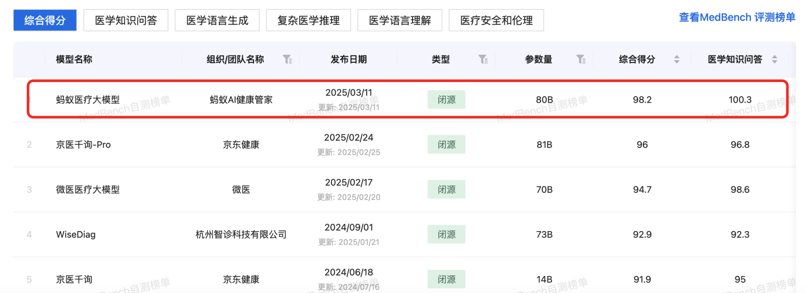The height and width of the screenshot is (293, 805).
Task: Select 微医医疗大模型 model name
Action: (88, 189)
